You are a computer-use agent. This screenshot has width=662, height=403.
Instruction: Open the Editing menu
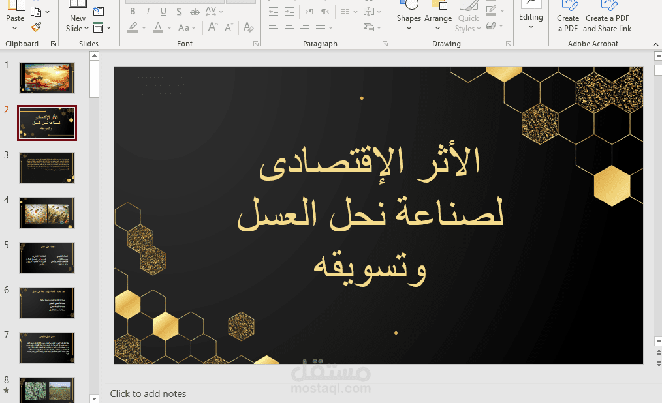pos(531,16)
